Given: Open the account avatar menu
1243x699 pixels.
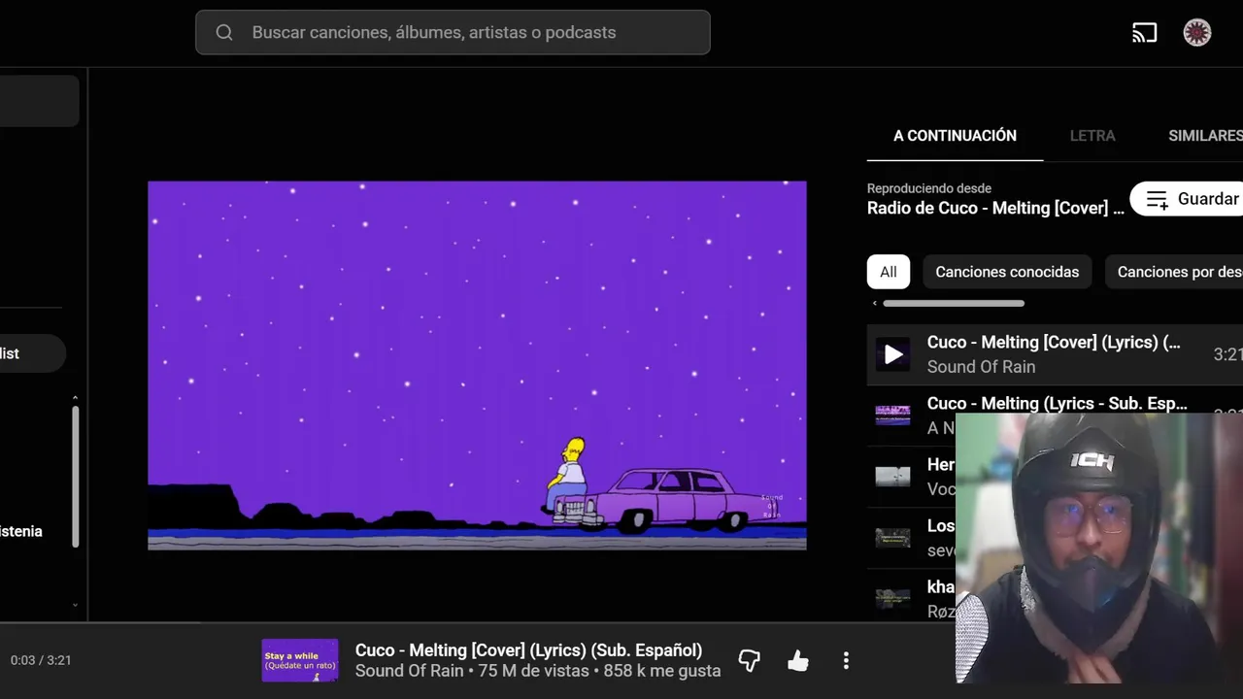Looking at the screenshot, I should tap(1197, 32).
